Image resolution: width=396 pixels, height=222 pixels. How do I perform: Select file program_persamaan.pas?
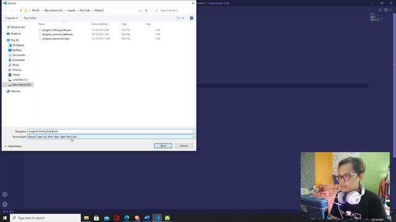click(x=56, y=39)
